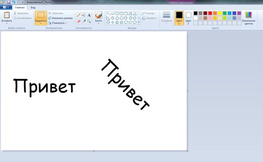263x162 pixels.
Task: Open the Paint file menu button
Action: 6,7
